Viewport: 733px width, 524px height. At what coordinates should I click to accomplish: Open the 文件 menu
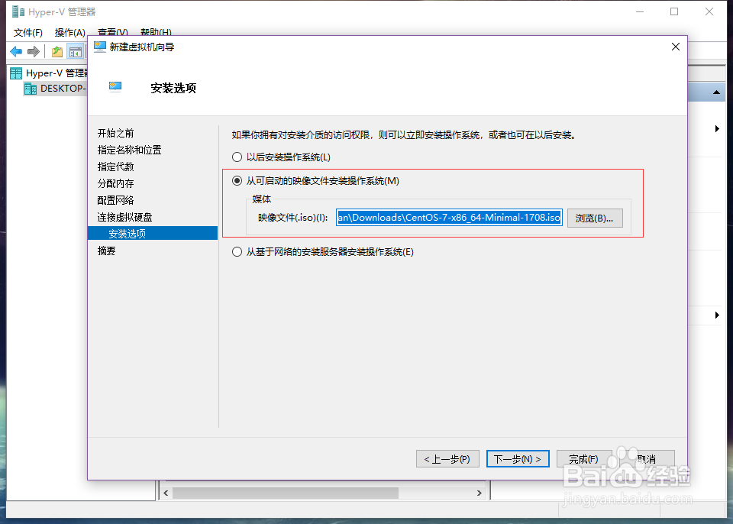pyautogui.click(x=27, y=33)
